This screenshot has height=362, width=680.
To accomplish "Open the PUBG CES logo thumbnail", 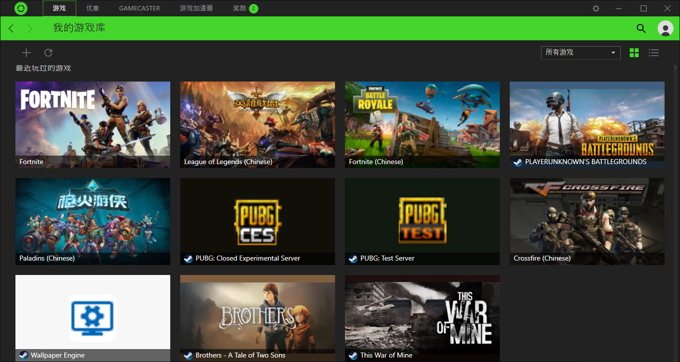I will click(257, 221).
